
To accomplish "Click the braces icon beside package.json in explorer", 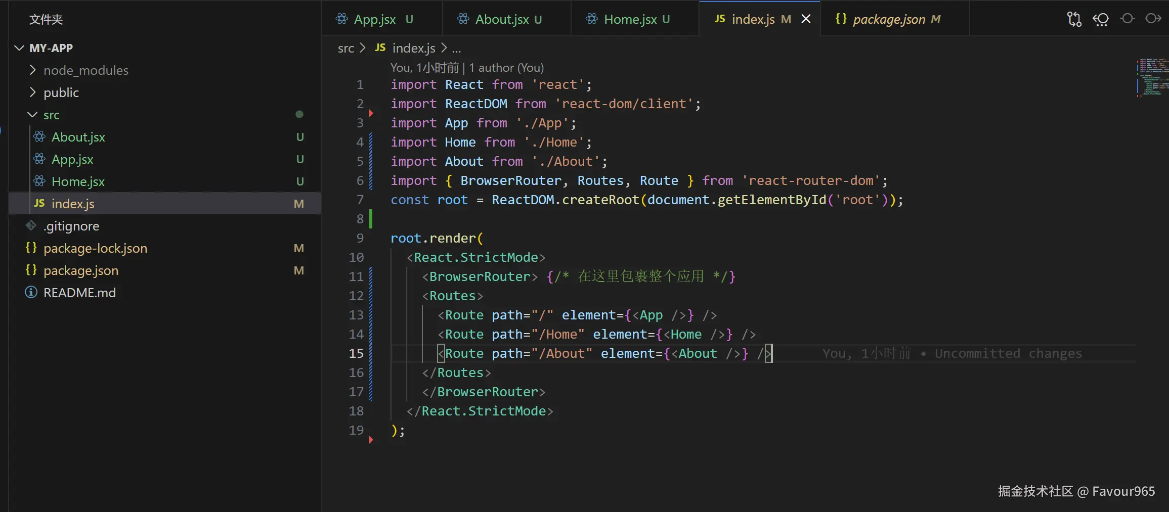I will pos(31,270).
